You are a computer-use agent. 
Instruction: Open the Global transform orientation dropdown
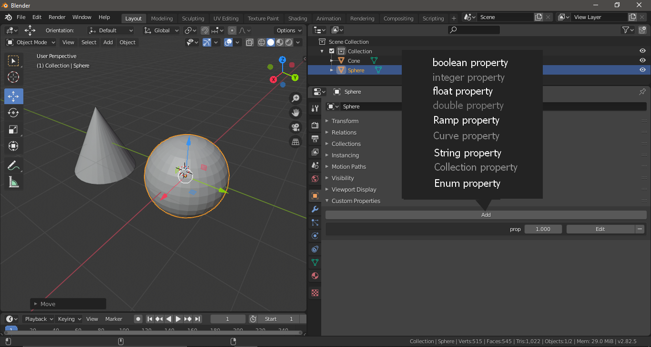tap(162, 30)
